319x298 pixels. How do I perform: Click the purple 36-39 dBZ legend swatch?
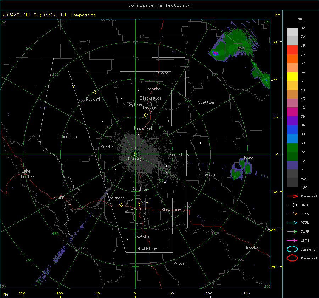292,121
